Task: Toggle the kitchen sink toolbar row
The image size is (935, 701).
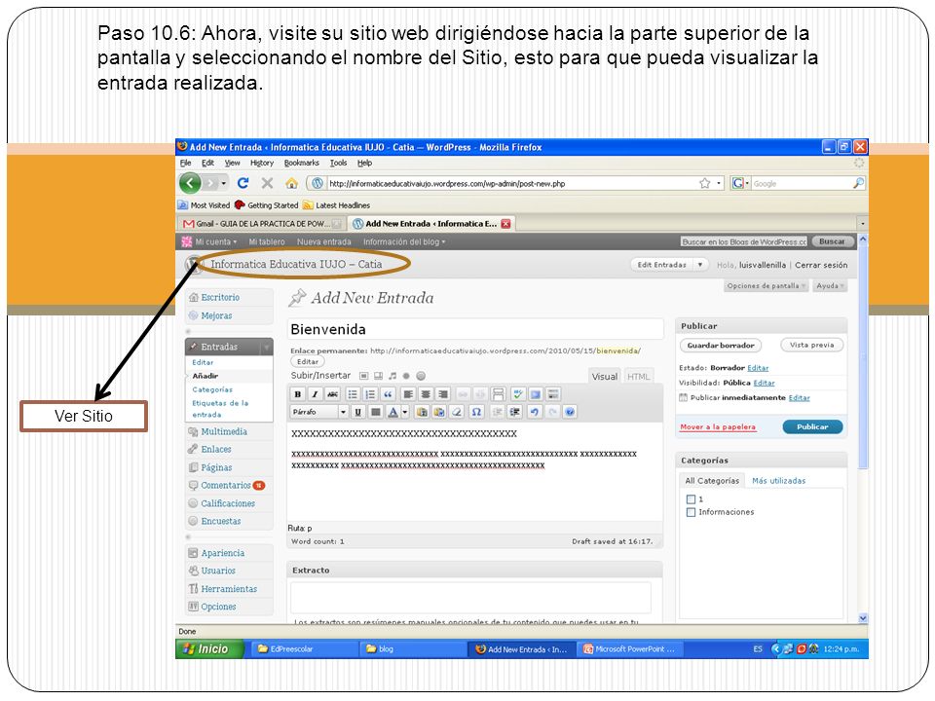Action: coord(553,394)
